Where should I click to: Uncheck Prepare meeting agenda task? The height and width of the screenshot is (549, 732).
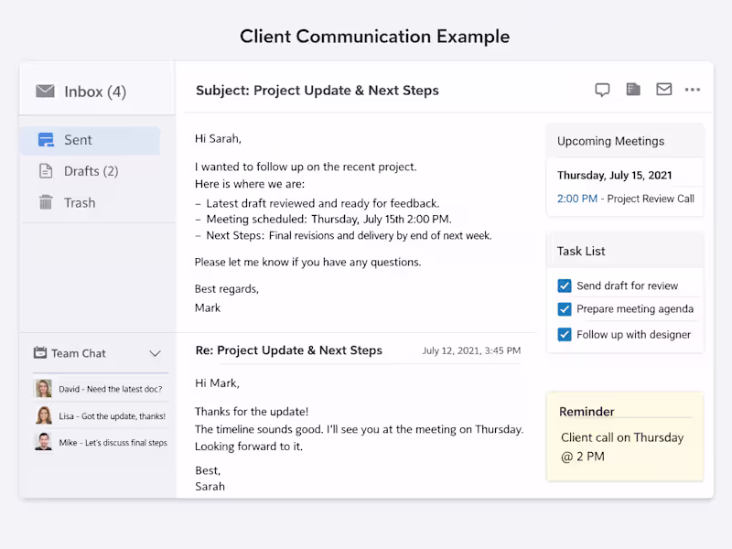pos(565,309)
